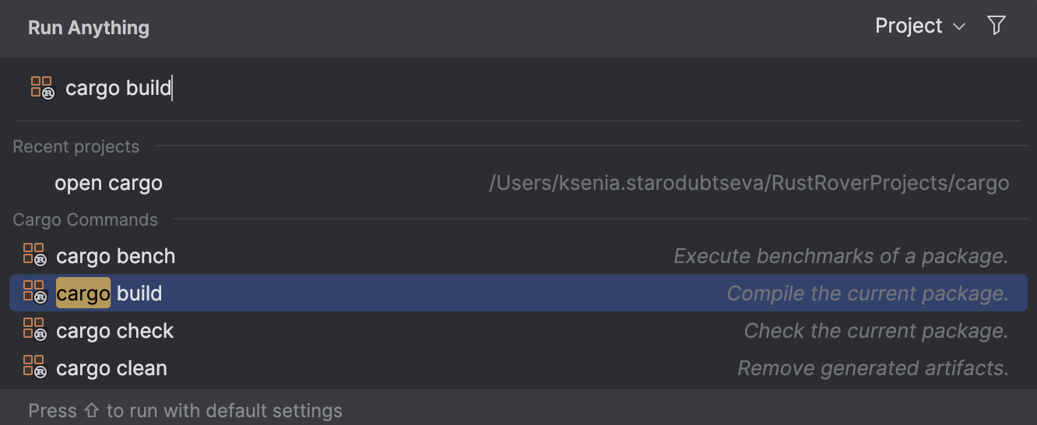The height and width of the screenshot is (425, 1037).
Task: Open the Project scope dropdown
Action: click(x=919, y=26)
